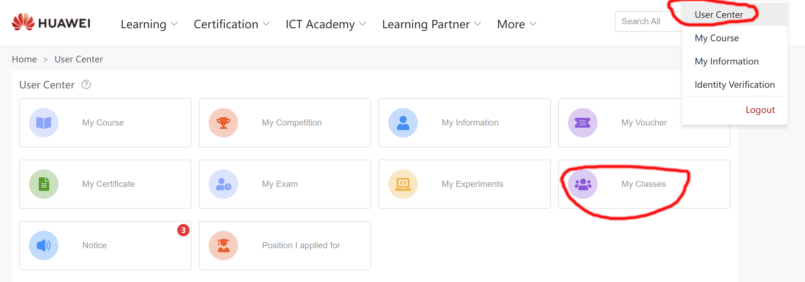Expand the Learning dropdown menu
Screen dimensions: 805x282
149,24
